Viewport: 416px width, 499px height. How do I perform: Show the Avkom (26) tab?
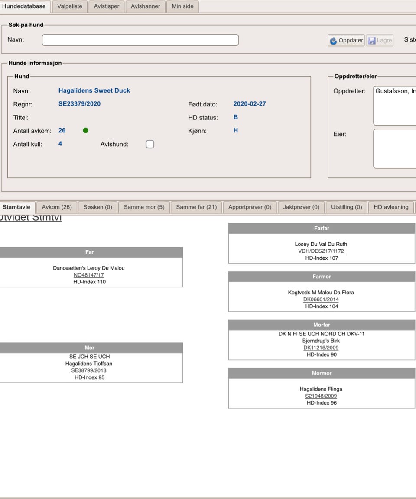(57, 207)
